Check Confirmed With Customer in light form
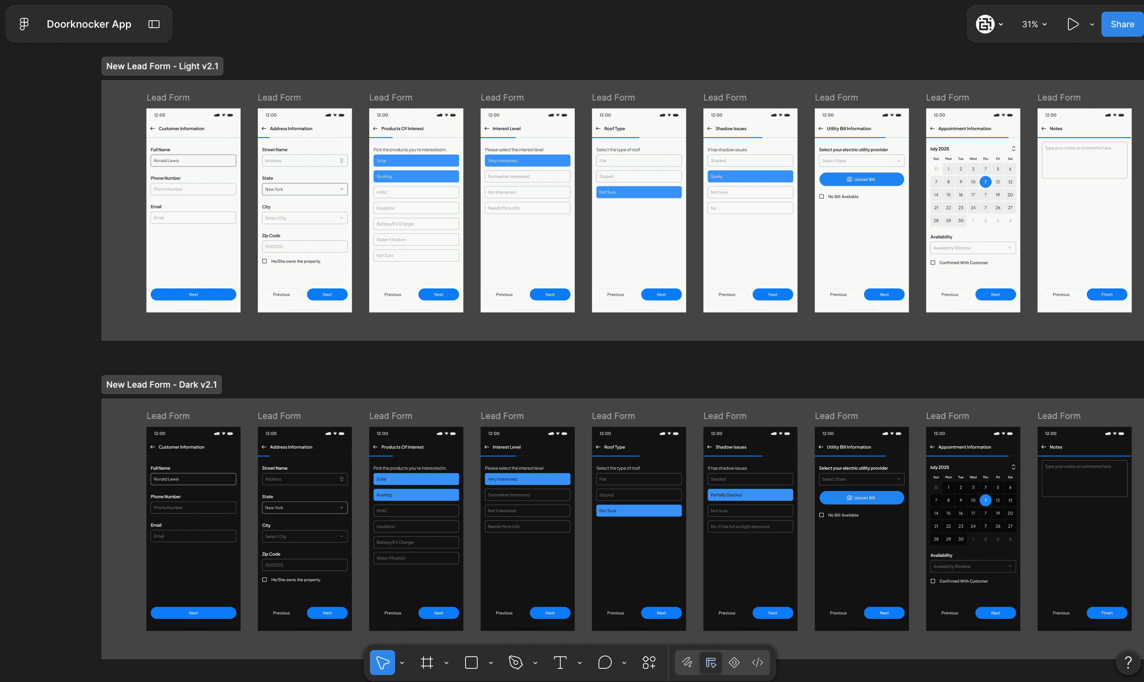Image resolution: width=1144 pixels, height=682 pixels. (x=933, y=262)
